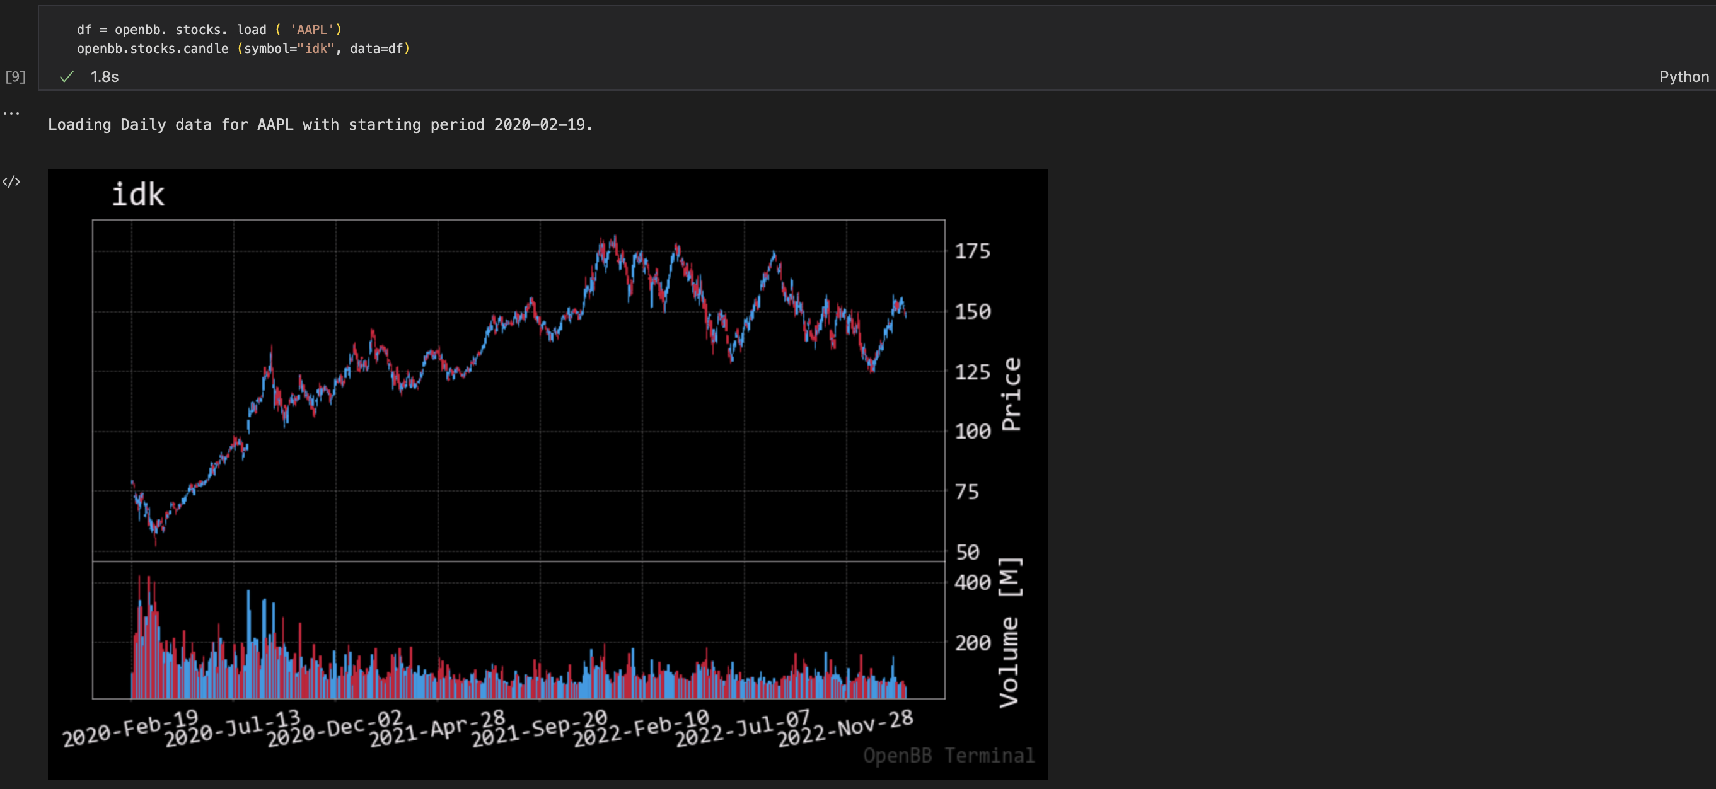Screen dimensions: 1716x789
Task: Click the chart title "idk"
Action: tap(138, 193)
